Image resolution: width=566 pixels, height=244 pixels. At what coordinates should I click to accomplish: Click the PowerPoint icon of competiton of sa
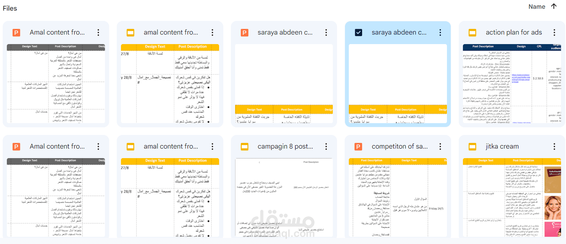tap(358, 147)
